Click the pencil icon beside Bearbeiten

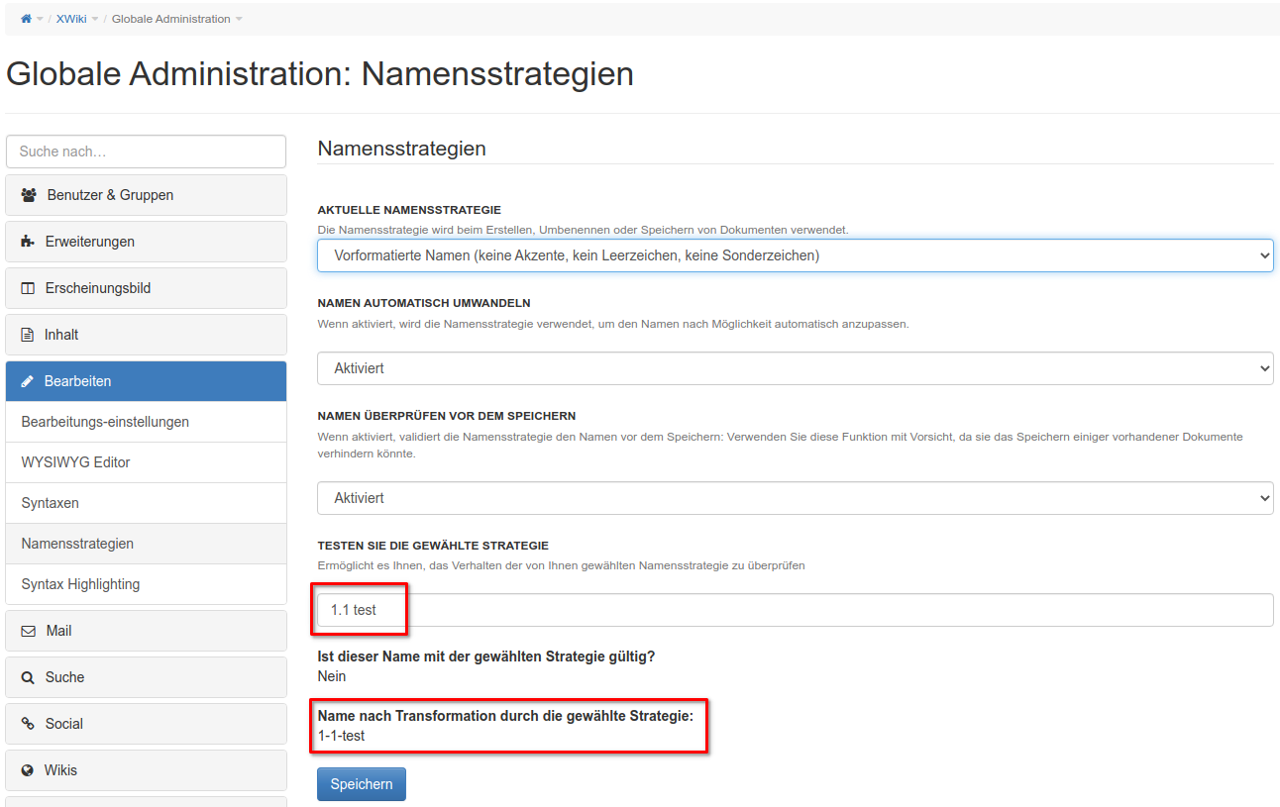pyautogui.click(x=27, y=381)
